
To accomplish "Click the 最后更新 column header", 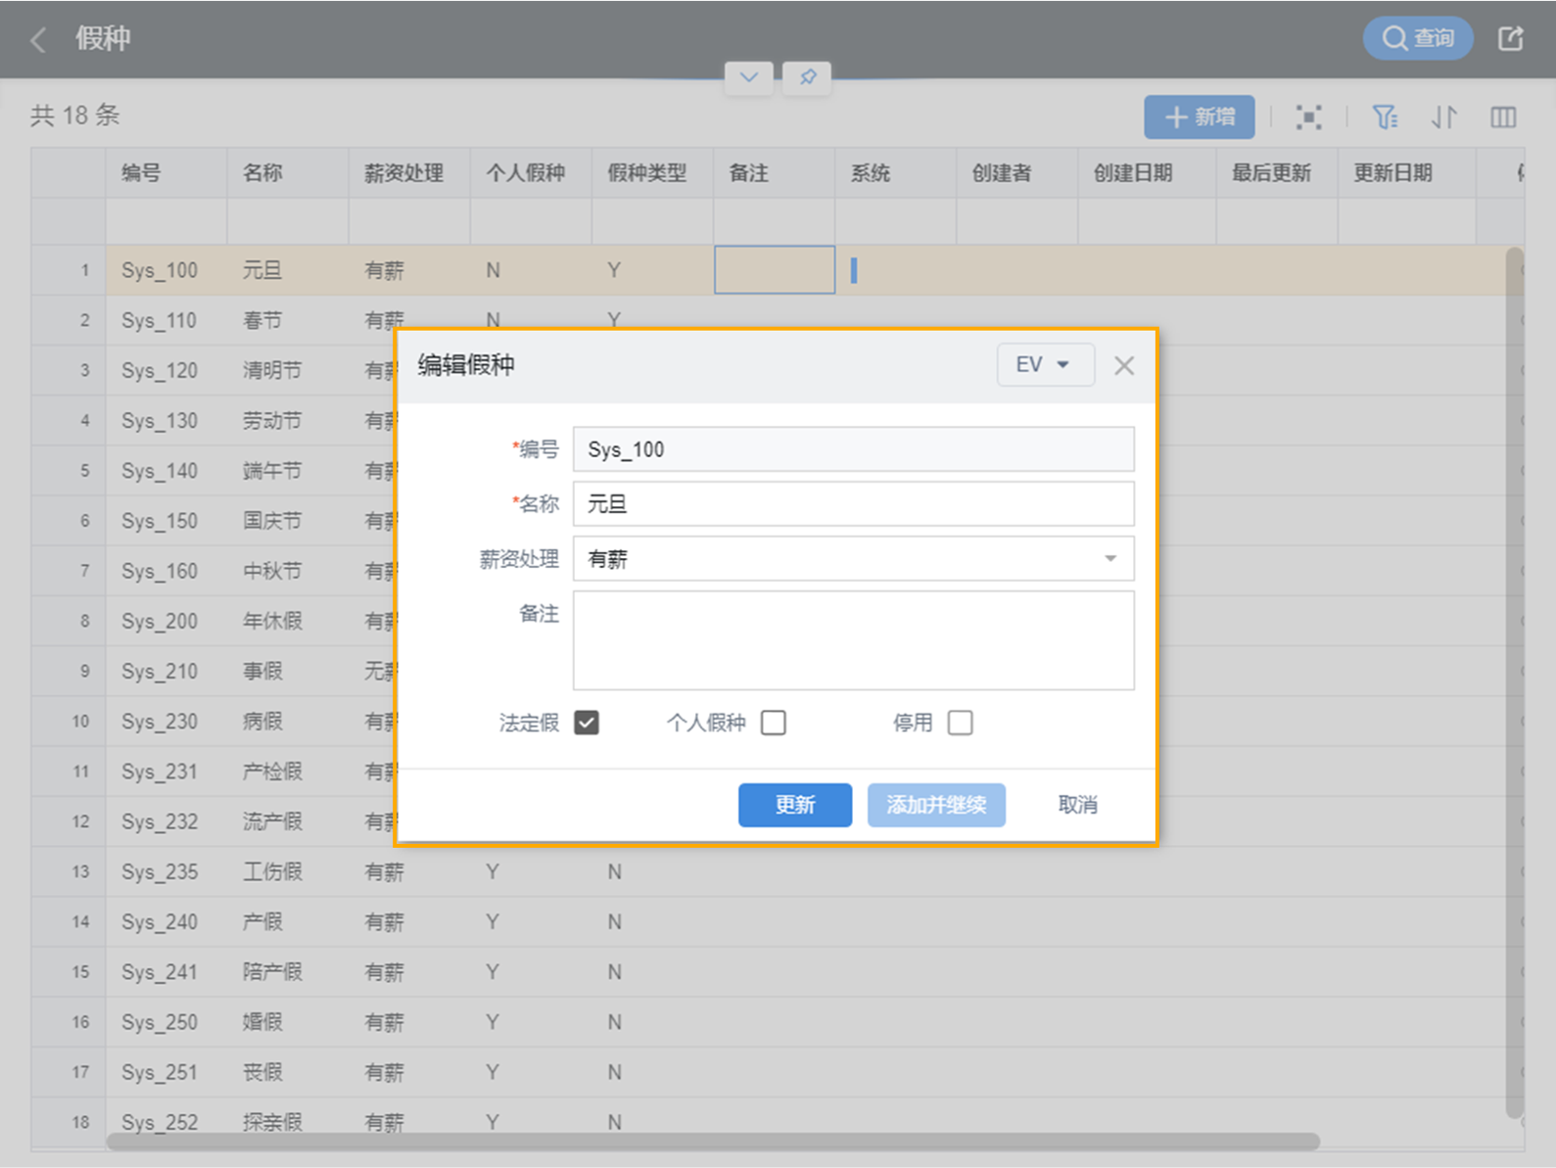I will [1277, 173].
